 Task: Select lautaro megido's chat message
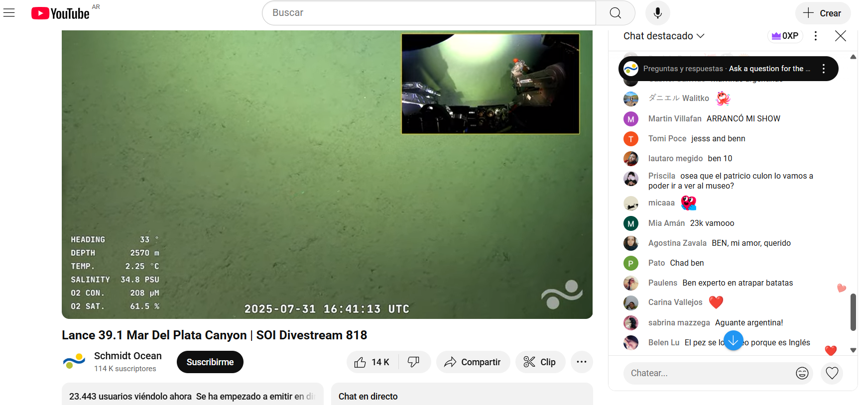(x=720, y=158)
